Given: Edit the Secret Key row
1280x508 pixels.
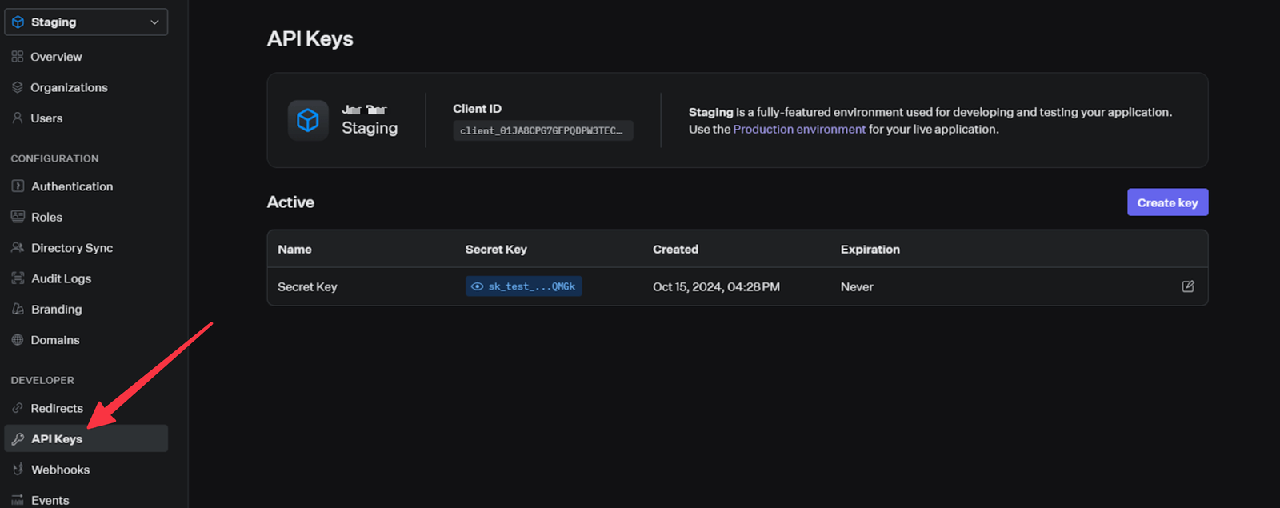Looking at the screenshot, I should pos(1188,286).
